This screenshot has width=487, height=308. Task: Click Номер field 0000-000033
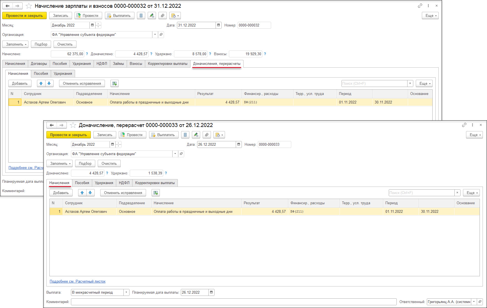(x=274, y=144)
